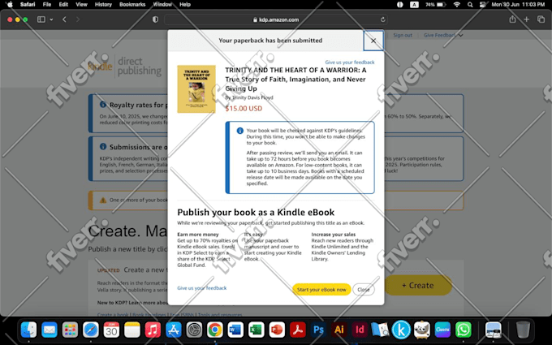Viewport: 552px width, 345px height.
Task: Open the Trash in the dock
Action: (x=523, y=330)
